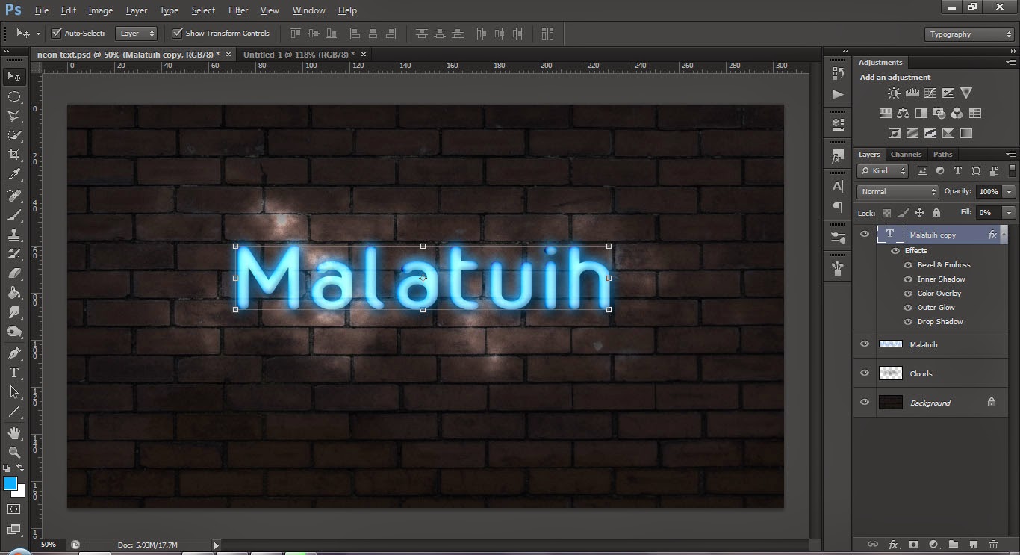The height and width of the screenshot is (555, 1020).
Task: Click the Bevel & Emboss effect entry
Action: tap(943, 264)
